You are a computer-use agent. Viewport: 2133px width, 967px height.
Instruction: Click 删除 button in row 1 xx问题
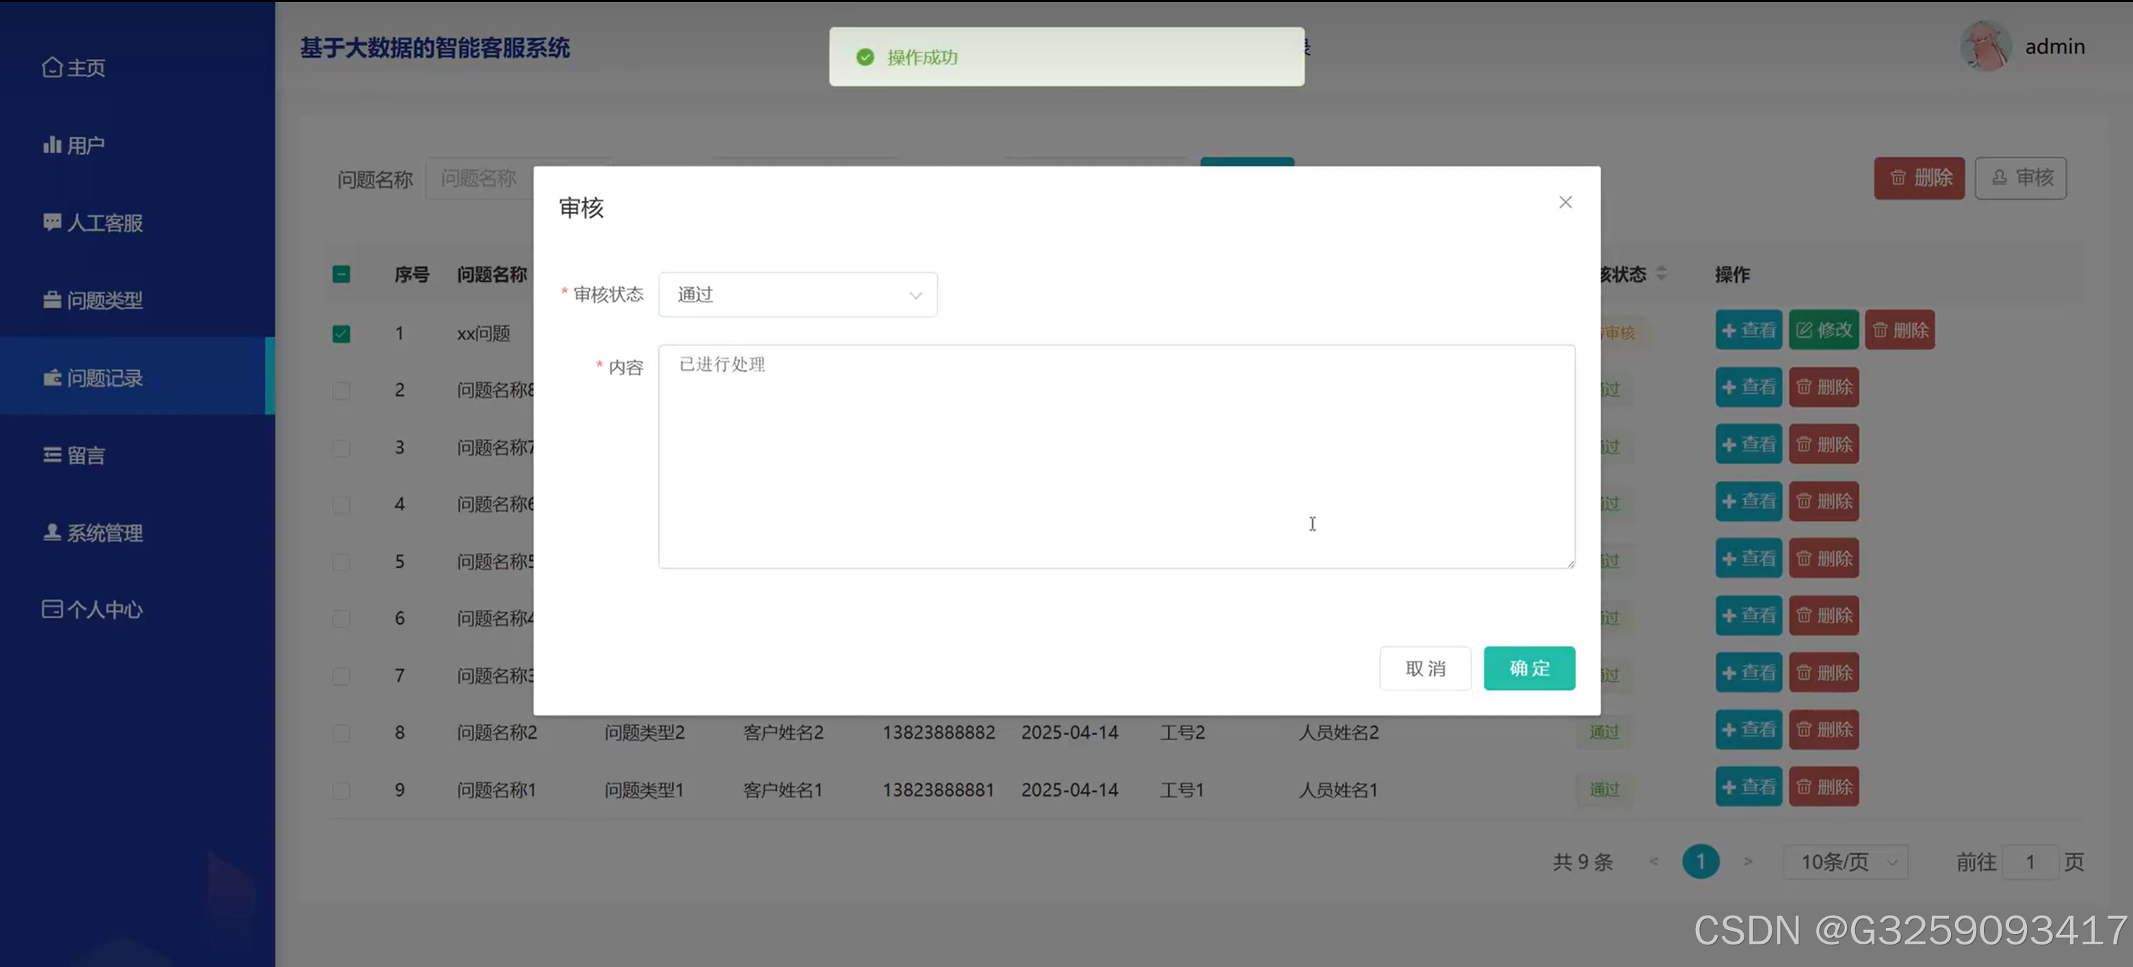[1900, 330]
